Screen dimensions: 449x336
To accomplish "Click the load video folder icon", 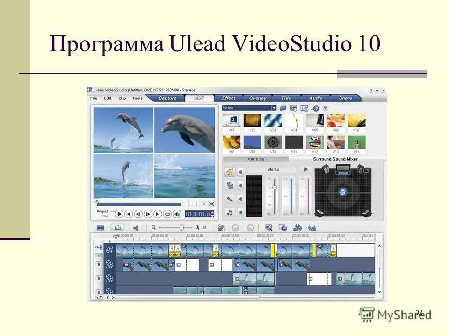I will click(x=283, y=108).
